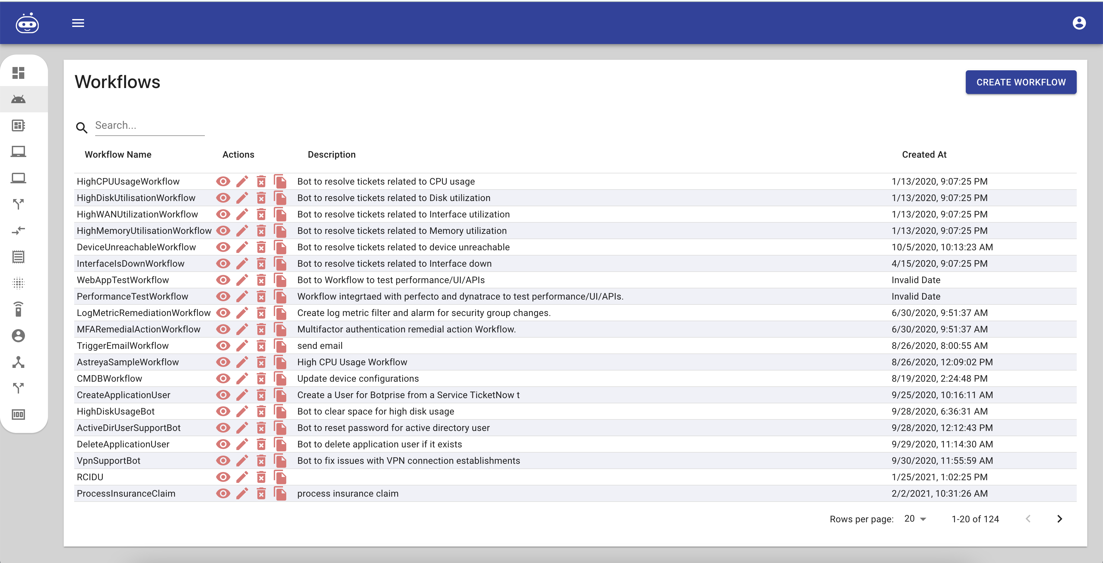
Task: Delete the TriggerEmailWorkflow
Action: pyautogui.click(x=261, y=345)
